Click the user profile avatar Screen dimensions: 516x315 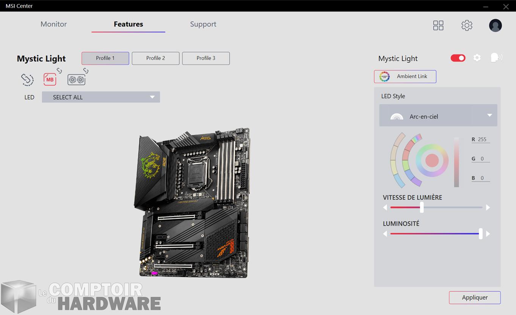(x=495, y=25)
